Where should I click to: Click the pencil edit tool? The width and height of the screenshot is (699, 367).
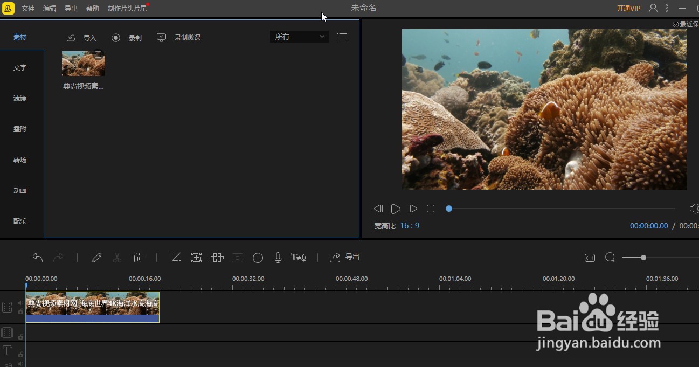pyautogui.click(x=97, y=258)
